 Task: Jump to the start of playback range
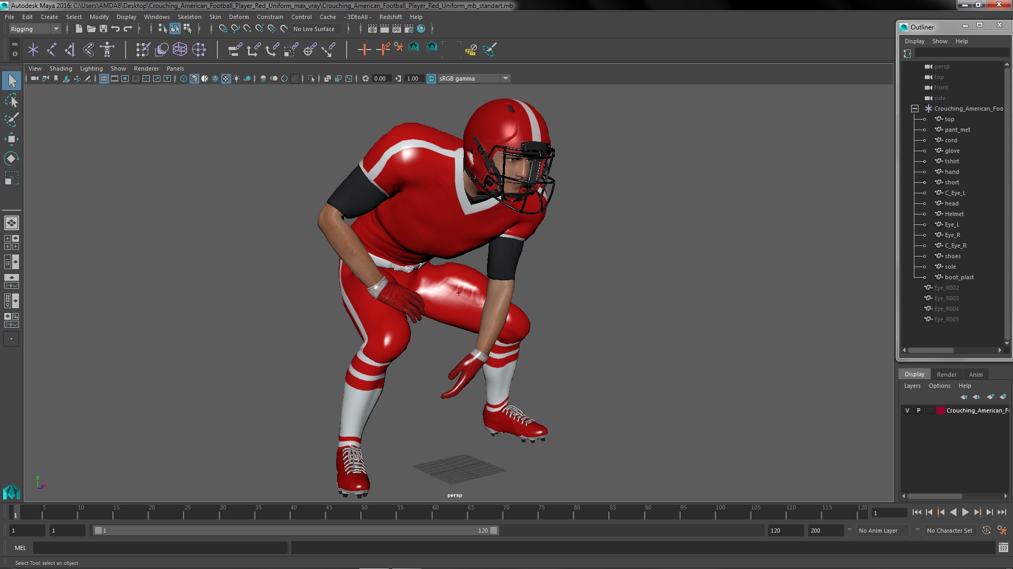click(917, 512)
